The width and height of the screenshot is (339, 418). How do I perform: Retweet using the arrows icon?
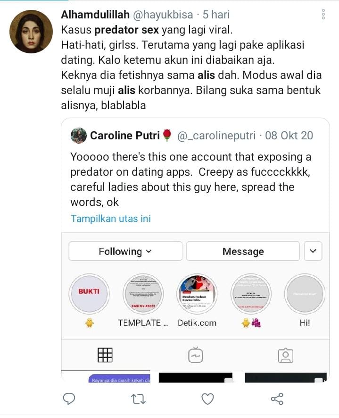(138, 399)
